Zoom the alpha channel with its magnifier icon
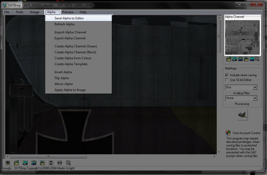 click(x=257, y=59)
